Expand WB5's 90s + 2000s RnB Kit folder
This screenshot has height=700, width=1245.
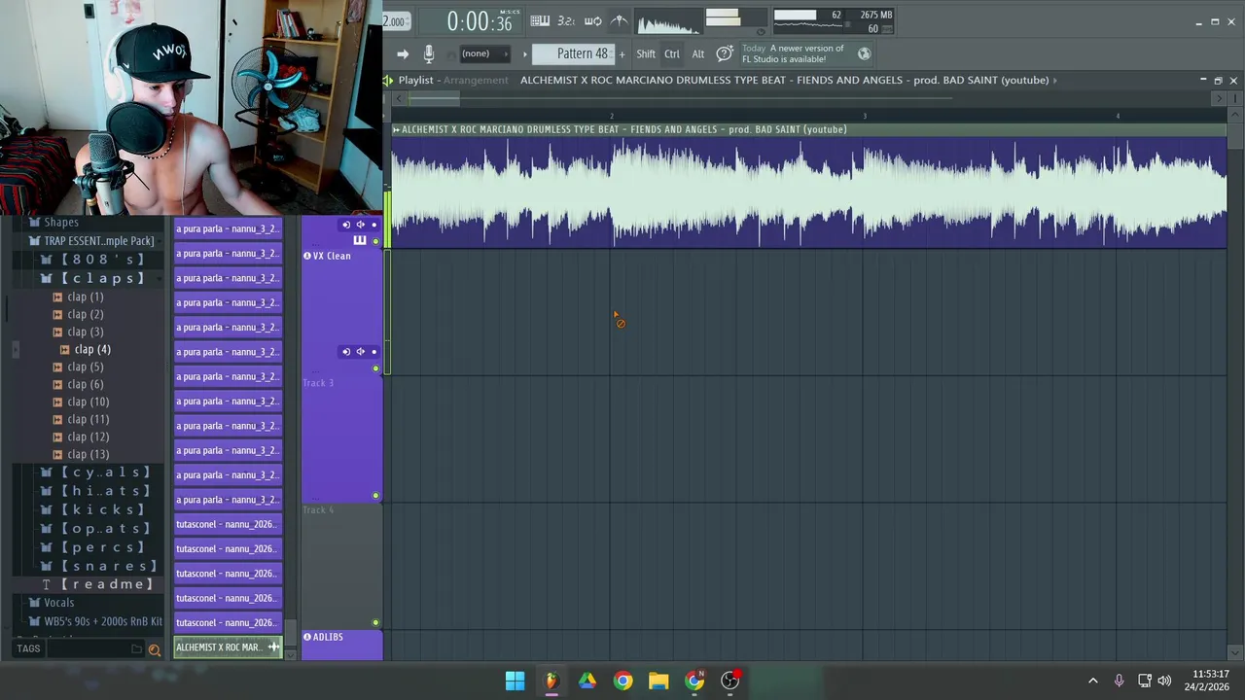[x=95, y=621]
